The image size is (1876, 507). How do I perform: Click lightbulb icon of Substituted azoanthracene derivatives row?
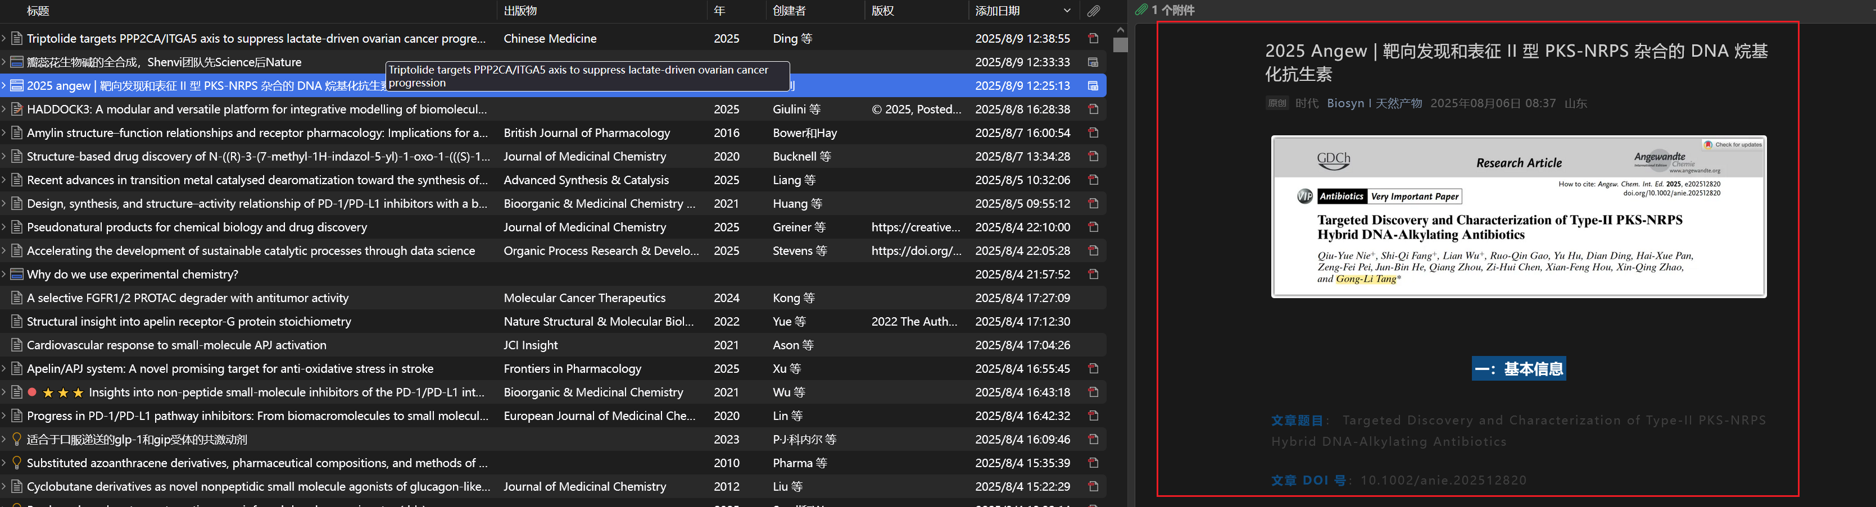[x=17, y=463]
